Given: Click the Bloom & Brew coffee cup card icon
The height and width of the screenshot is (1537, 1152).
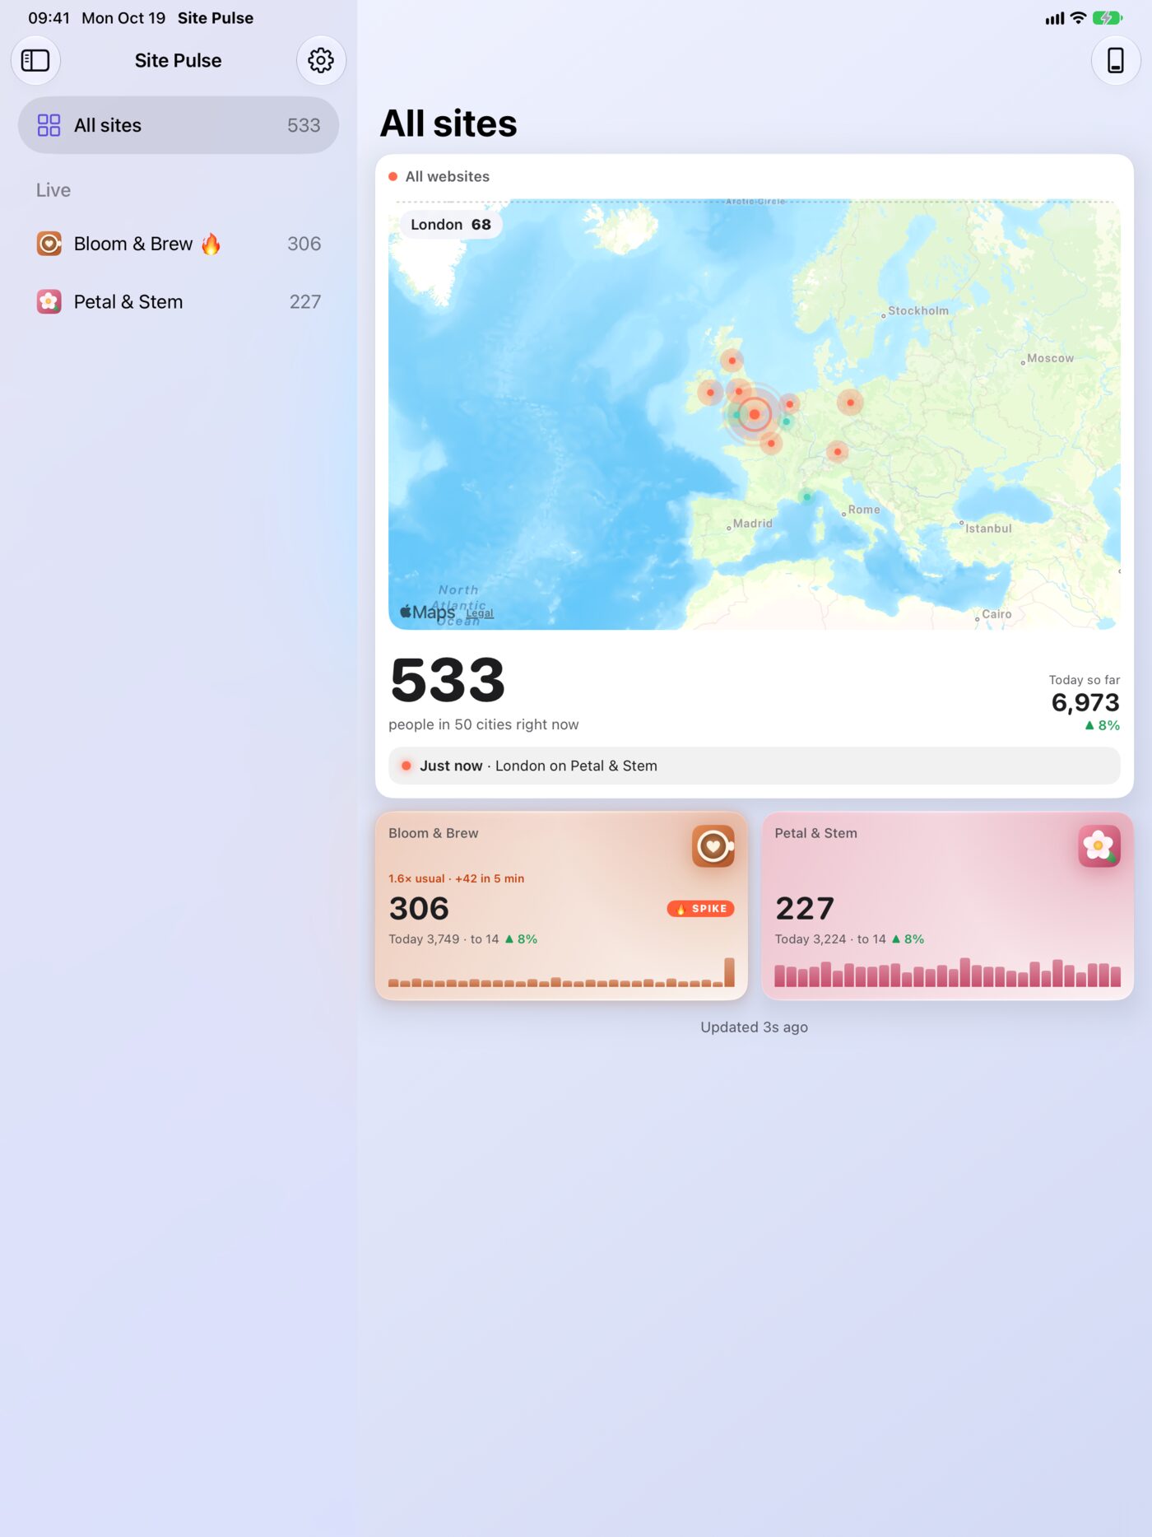Looking at the screenshot, I should coord(713,845).
